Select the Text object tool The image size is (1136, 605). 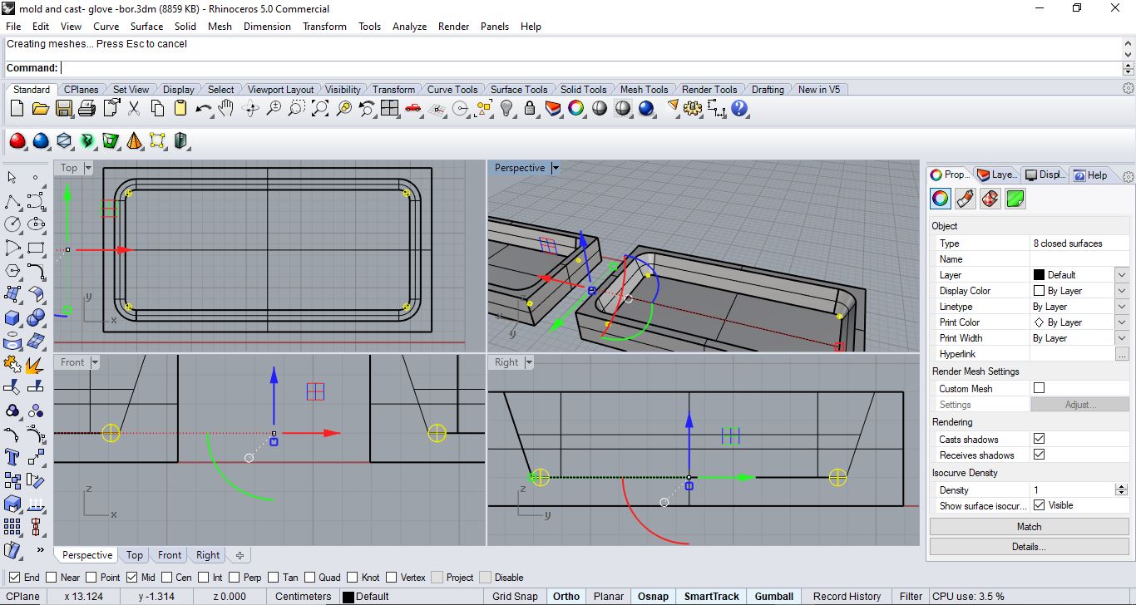click(12, 456)
